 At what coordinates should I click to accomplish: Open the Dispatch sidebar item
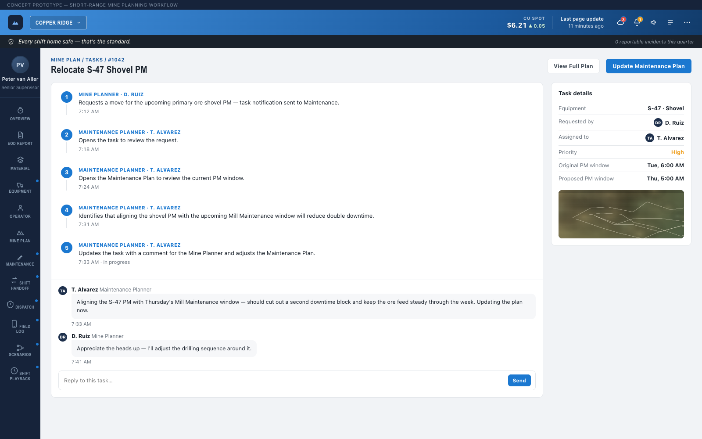point(20,305)
